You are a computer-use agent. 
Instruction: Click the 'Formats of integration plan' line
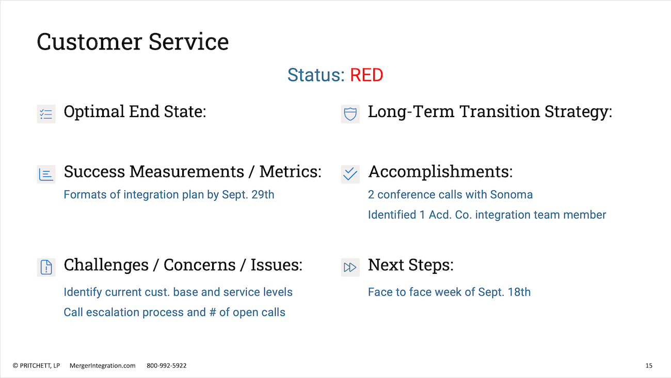169,195
